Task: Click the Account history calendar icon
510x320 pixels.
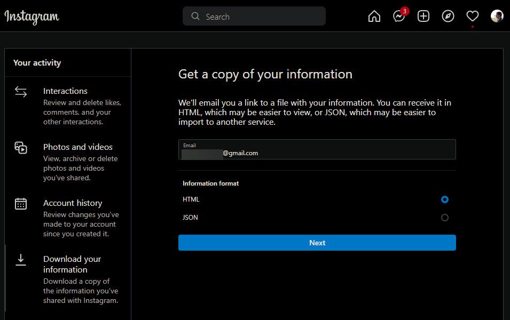Action: click(x=21, y=204)
